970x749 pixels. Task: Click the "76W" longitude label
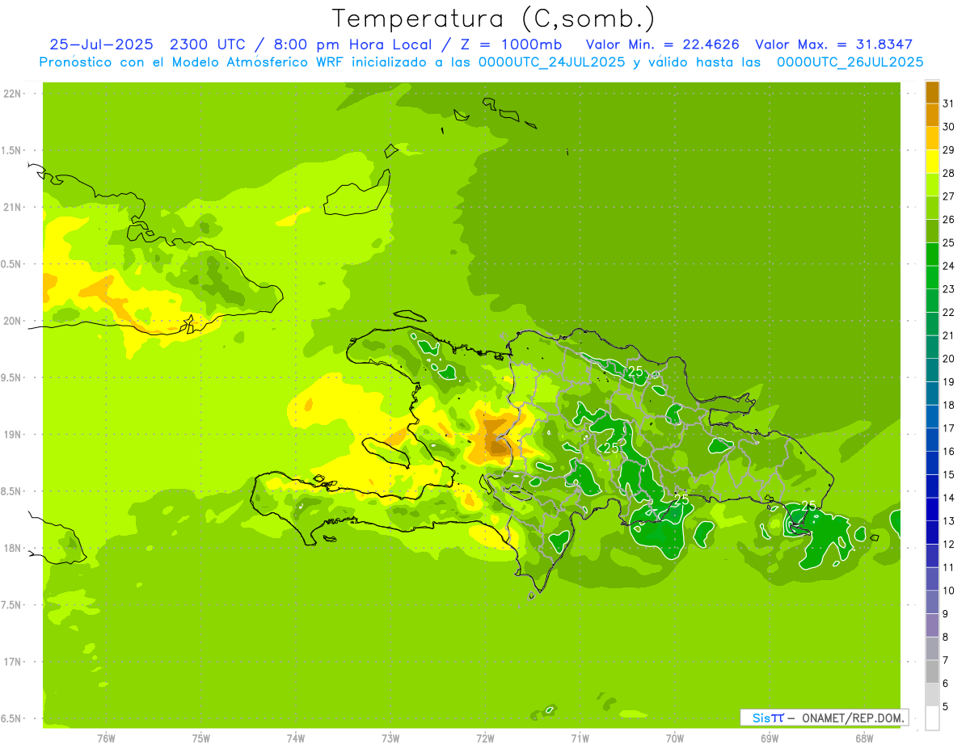click(x=106, y=738)
